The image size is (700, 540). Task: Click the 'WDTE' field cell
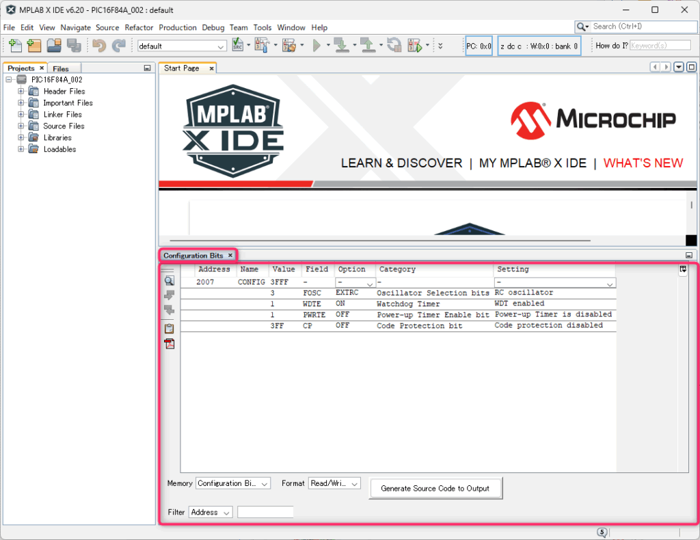tap(312, 304)
